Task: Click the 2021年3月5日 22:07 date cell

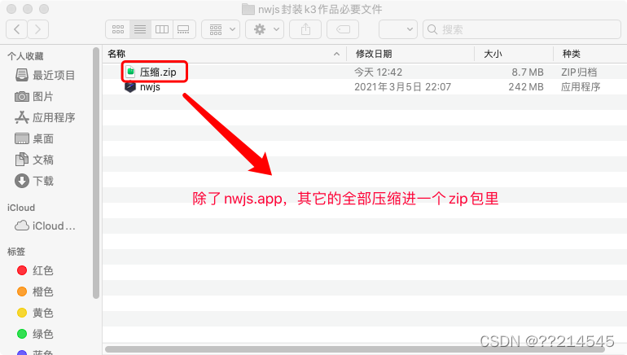Action: [402, 87]
